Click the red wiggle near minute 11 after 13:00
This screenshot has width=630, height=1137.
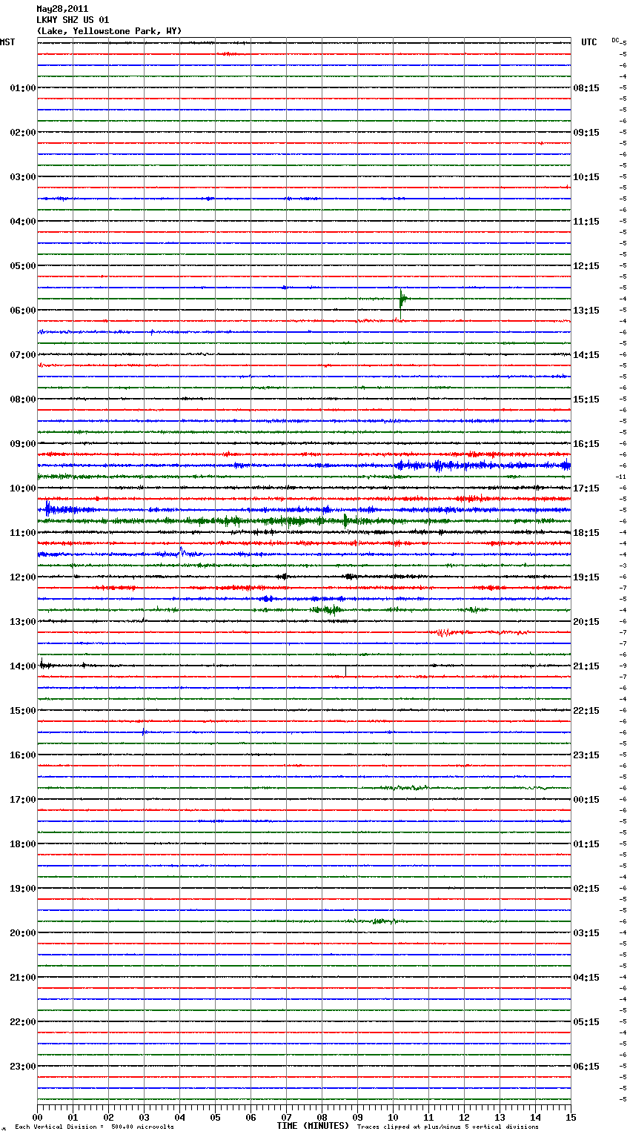click(444, 632)
